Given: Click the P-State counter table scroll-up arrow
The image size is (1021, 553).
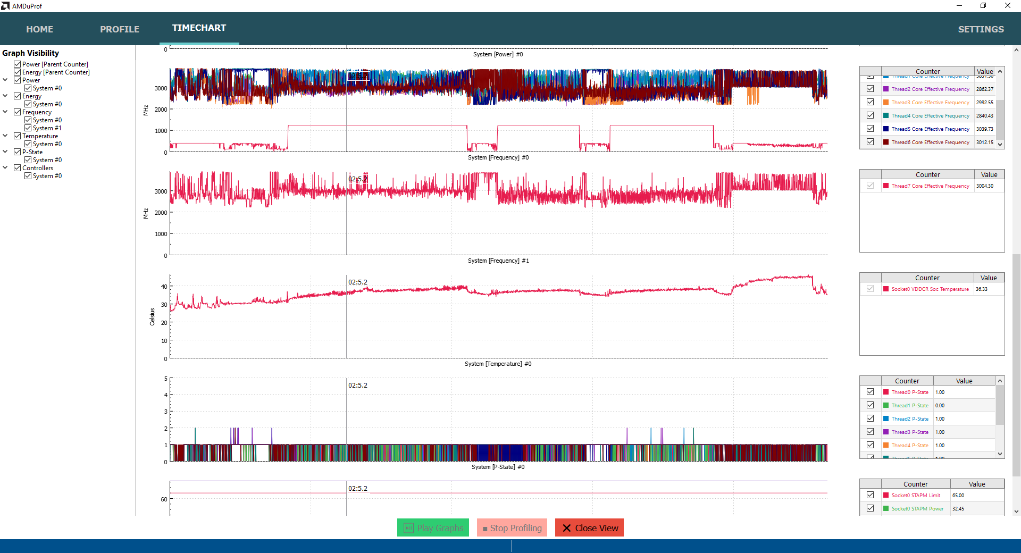Looking at the screenshot, I should point(1000,381).
